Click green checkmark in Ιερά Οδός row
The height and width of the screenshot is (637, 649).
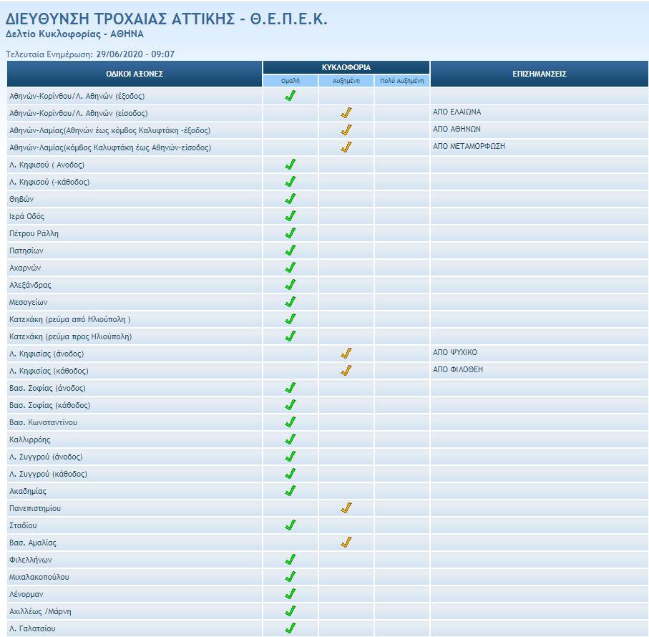point(291,216)
